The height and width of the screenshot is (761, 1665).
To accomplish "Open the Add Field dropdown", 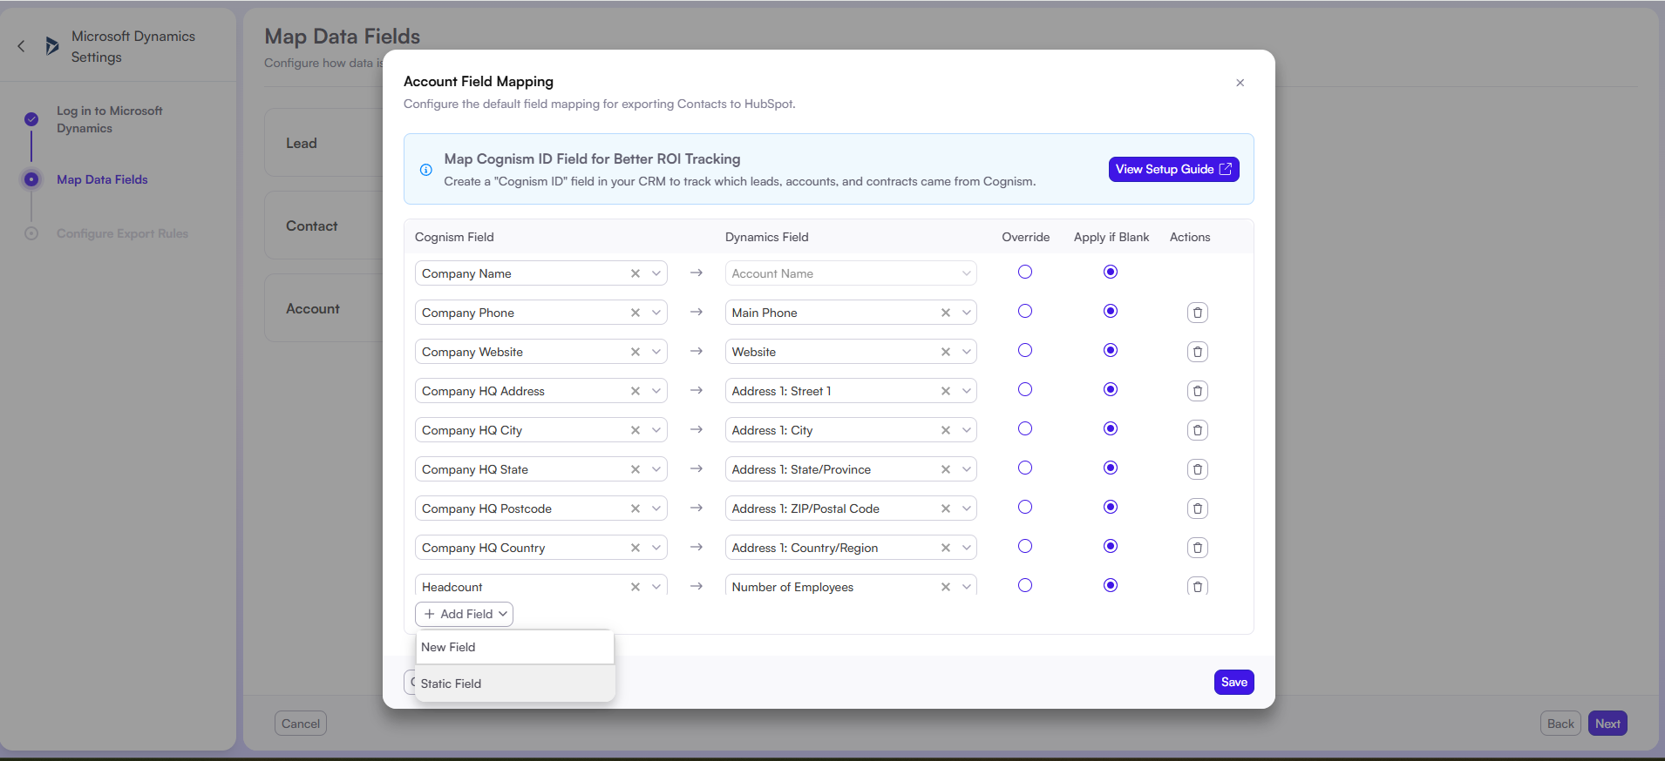I will click(465, 614).
